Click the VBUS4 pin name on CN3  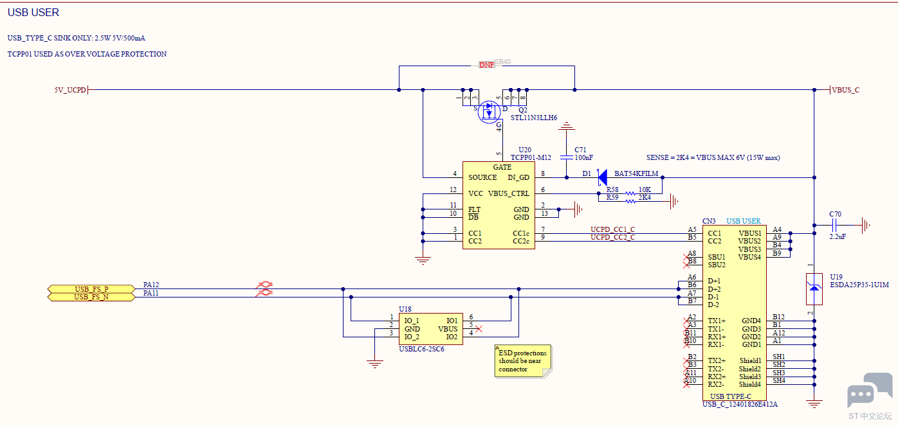click(750, 258)
